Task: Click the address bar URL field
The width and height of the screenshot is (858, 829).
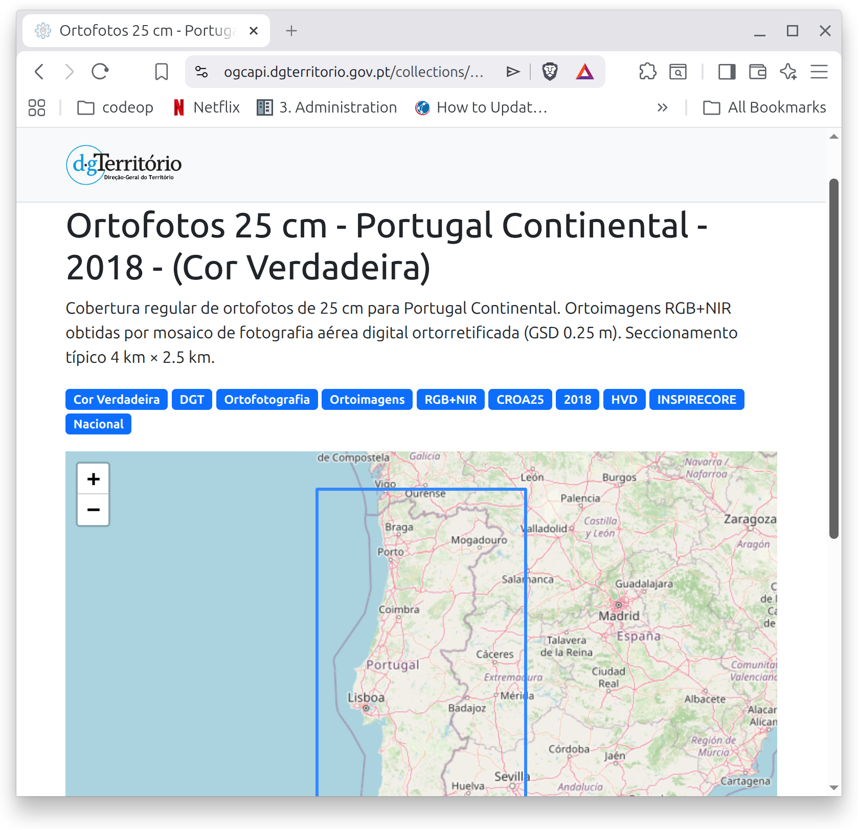Action: pyautogui.click(x=354, y=72)
